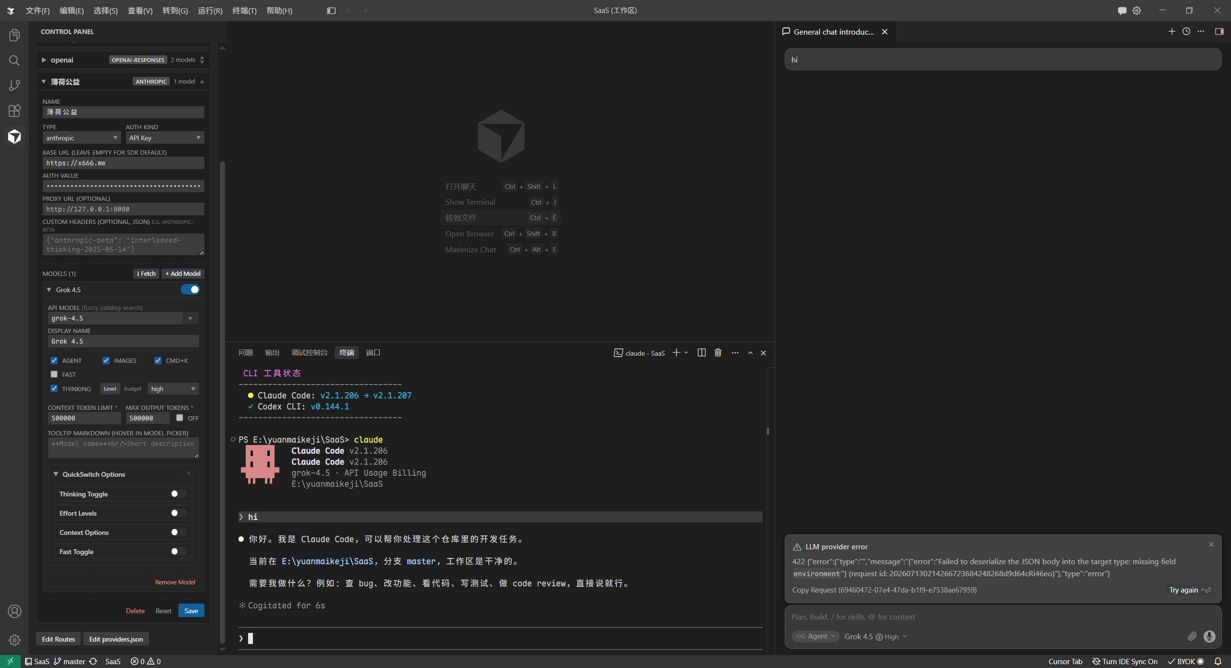1231x668 pixels.
Task: Toggle the secondary sidebar panel icon
Action: 1219,32
